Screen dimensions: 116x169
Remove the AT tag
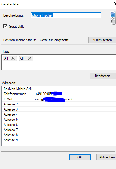pyautogui.click(x=13, y=58)
